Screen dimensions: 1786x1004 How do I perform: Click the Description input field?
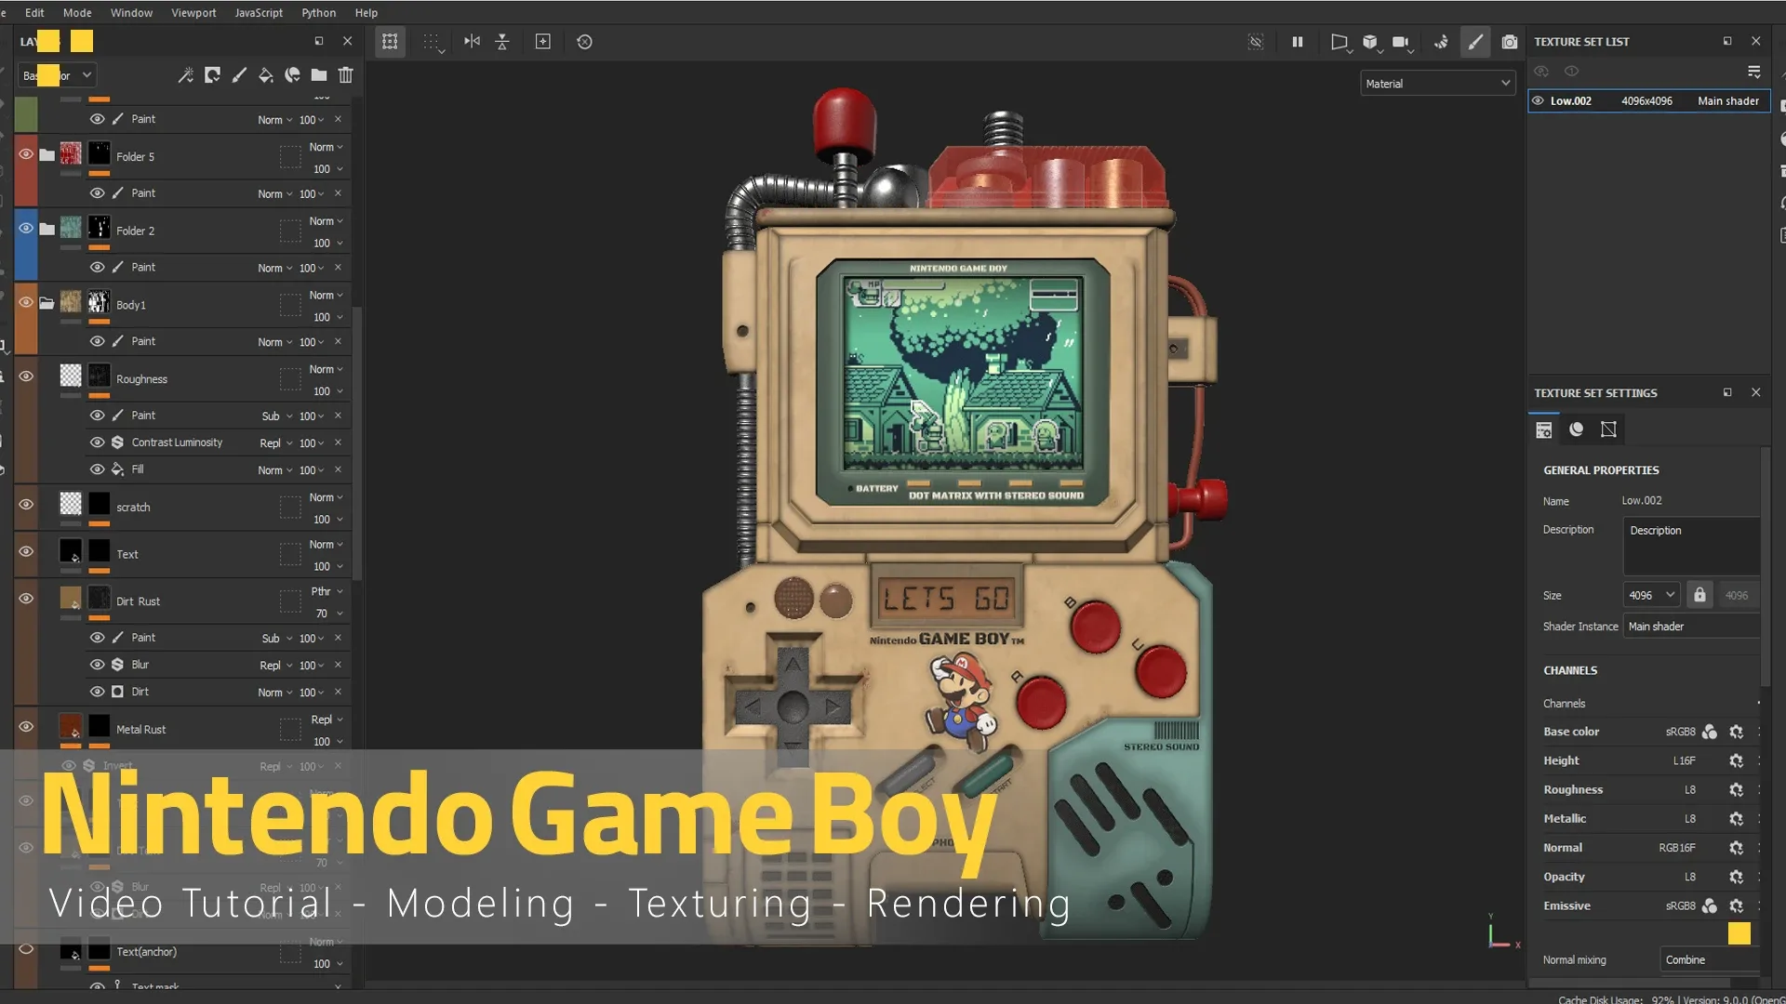pyautogui.click(x=1690, y=547)
